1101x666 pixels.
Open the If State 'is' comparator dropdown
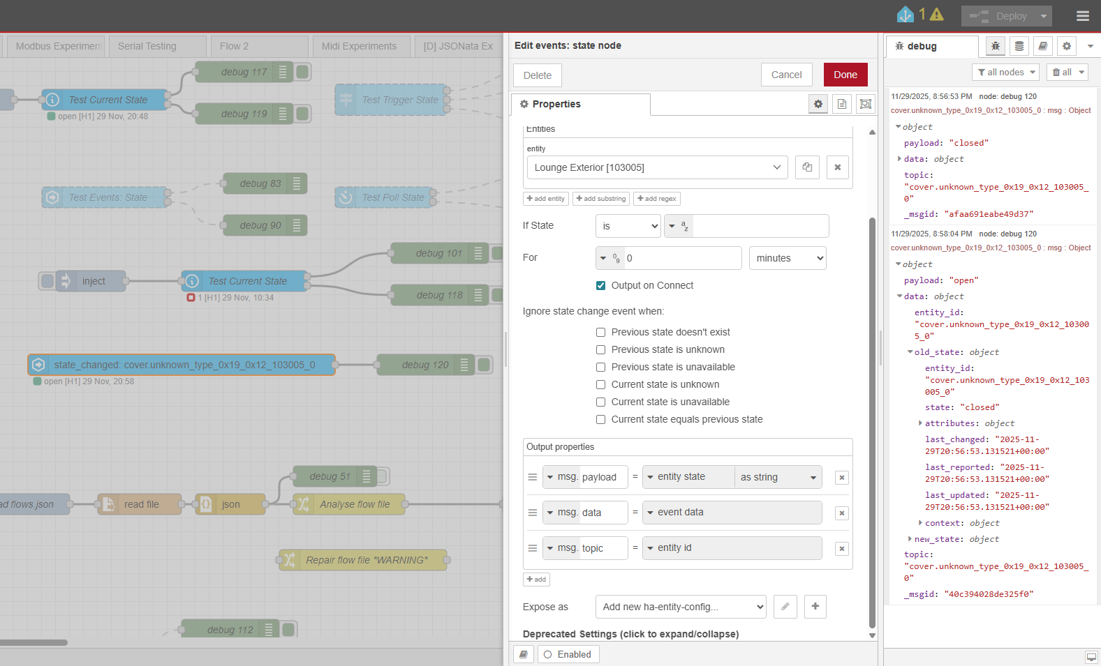tap(628, 226)
